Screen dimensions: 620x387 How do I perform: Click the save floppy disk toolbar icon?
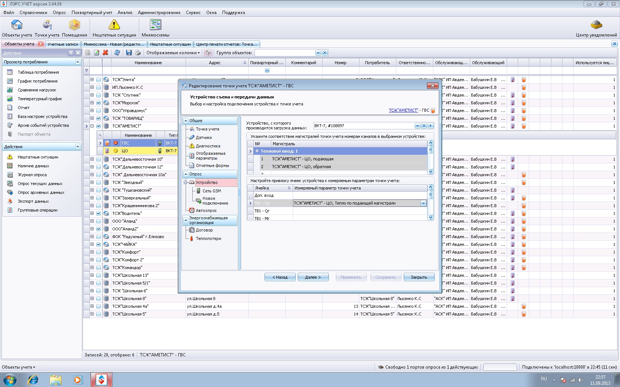tap(129, 53)
